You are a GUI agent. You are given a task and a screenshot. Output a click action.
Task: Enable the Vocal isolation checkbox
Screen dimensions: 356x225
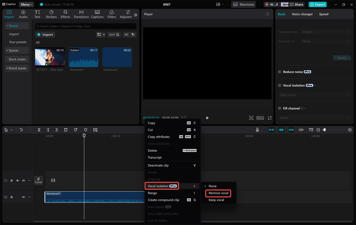(280, 85)
